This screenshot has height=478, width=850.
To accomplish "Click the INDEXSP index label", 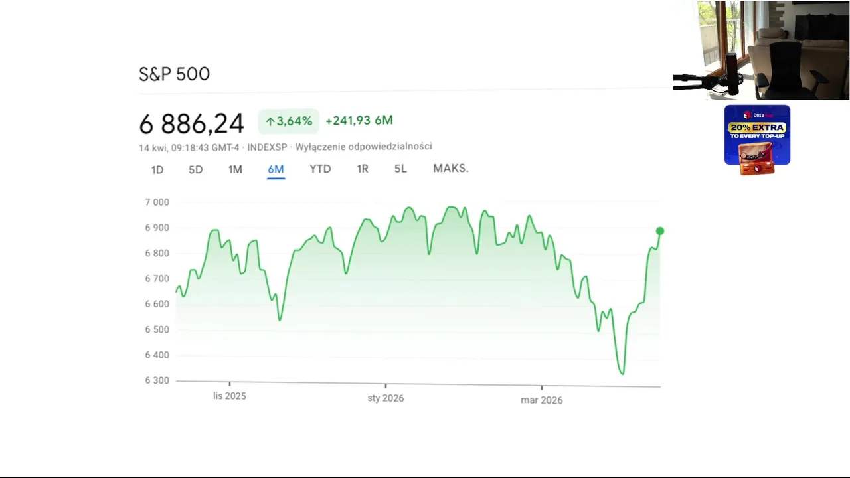I will pos(268,147).
